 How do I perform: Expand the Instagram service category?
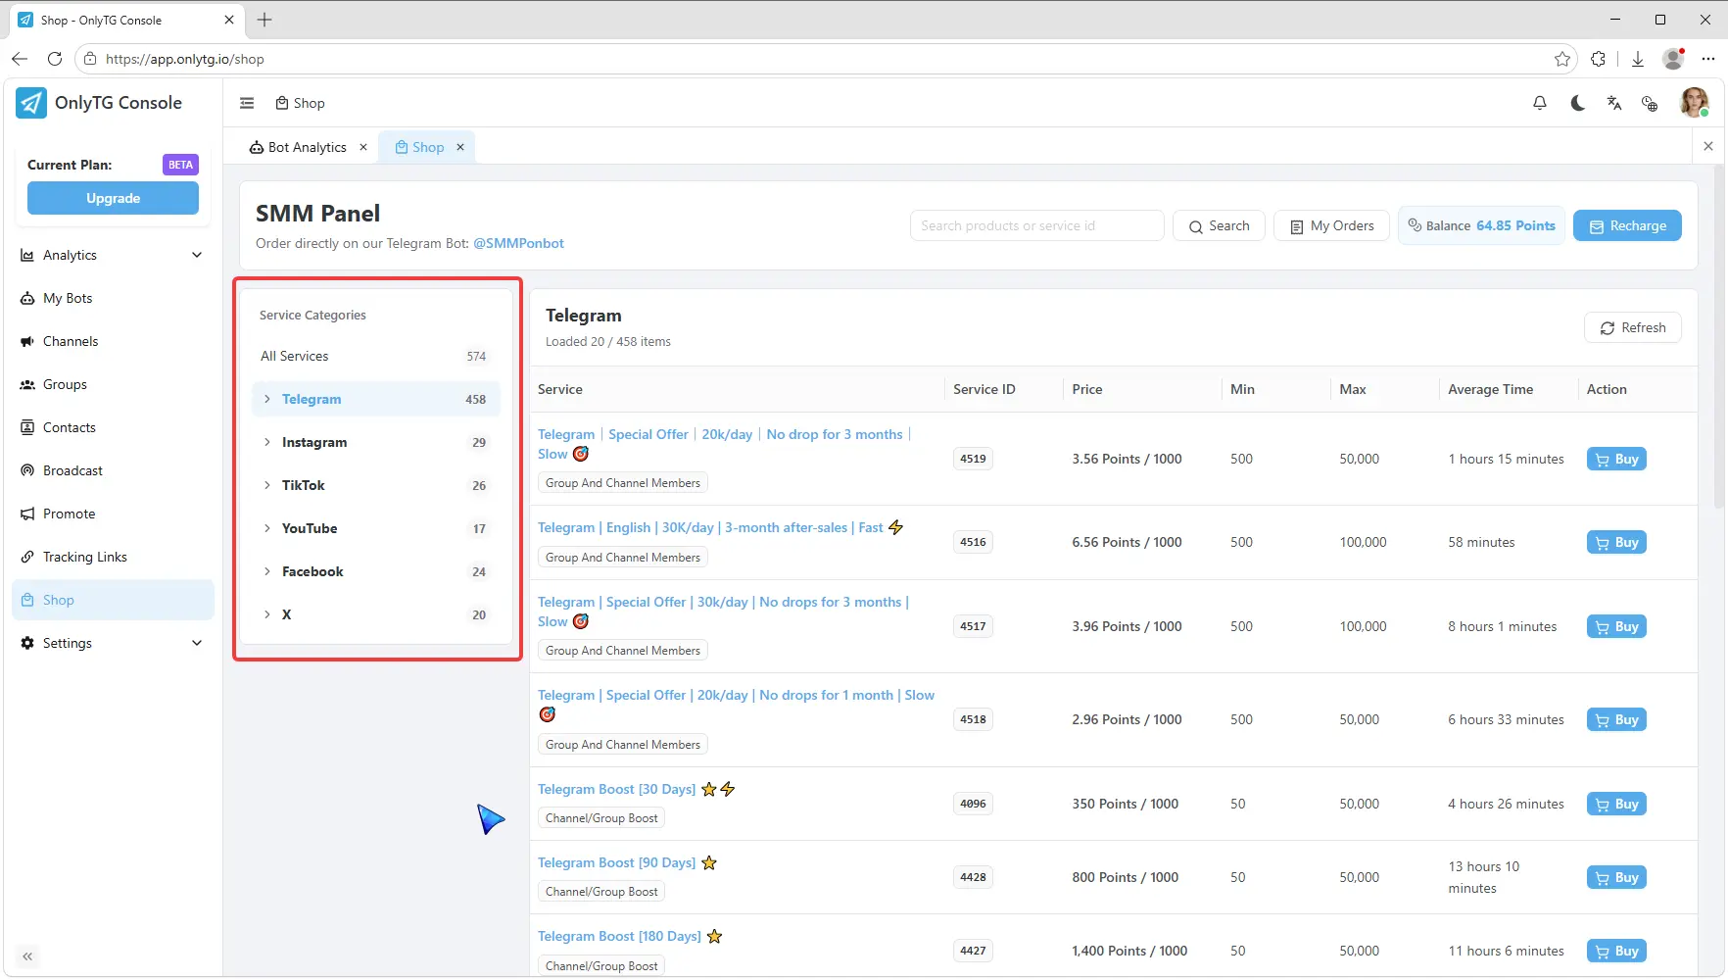click(376, 442)
